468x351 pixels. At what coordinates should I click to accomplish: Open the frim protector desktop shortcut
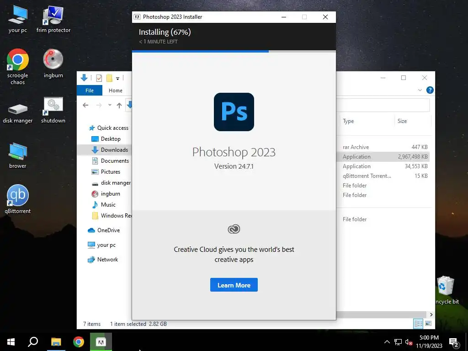[x=53, y=19]
